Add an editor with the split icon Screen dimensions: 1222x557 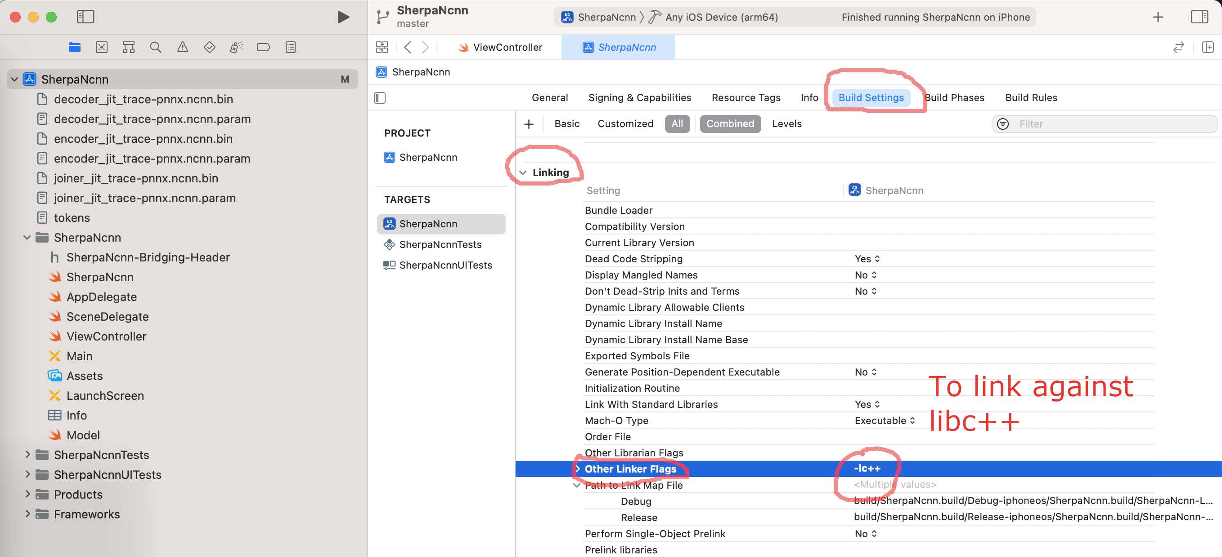pos(1208,47)
